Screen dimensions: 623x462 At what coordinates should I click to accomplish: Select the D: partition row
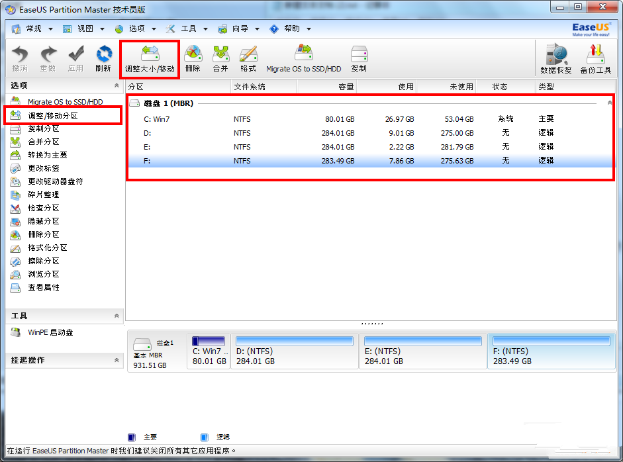(x=370, y=132)
